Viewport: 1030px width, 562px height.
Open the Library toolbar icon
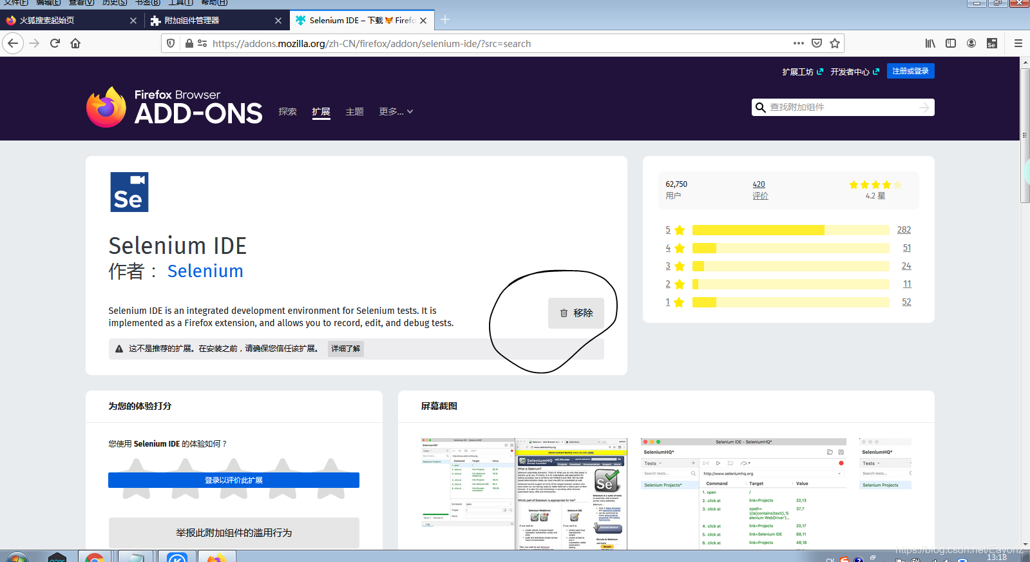(930, 43)
